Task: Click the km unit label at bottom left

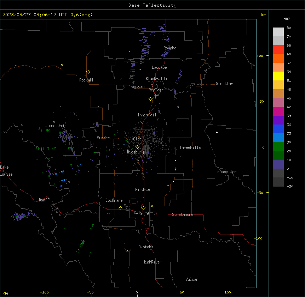Action: coord(5,293)
